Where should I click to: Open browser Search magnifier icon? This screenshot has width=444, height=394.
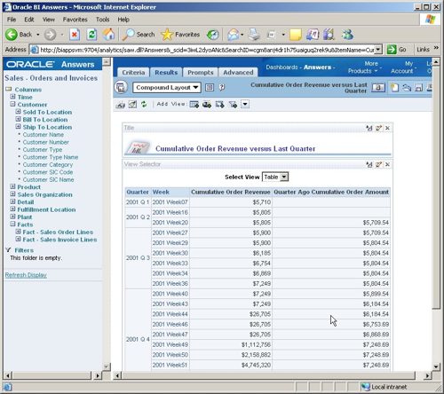[x=129, y=35]
